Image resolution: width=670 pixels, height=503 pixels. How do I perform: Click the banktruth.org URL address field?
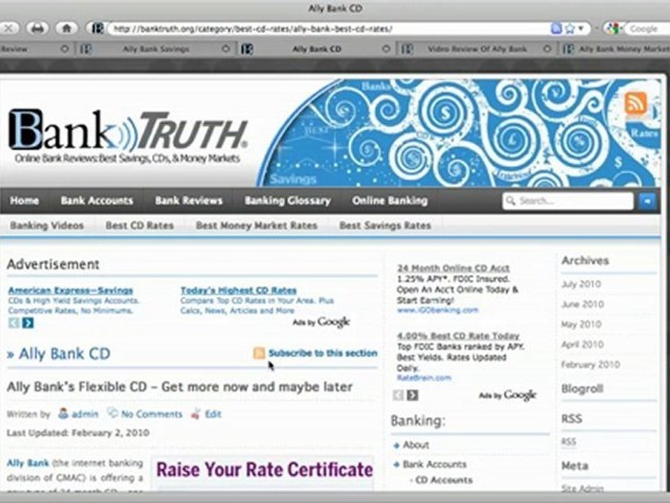(x=329, y=29)
